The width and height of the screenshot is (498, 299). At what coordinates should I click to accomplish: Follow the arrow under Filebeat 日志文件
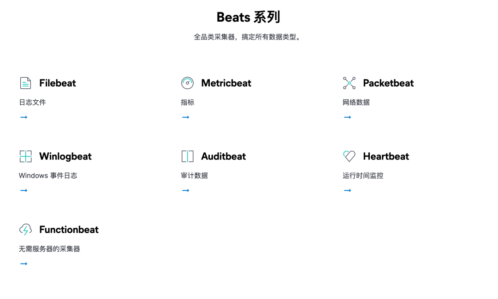tap(24, 117)
